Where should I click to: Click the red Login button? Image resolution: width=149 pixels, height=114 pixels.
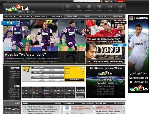click(120, 1)
